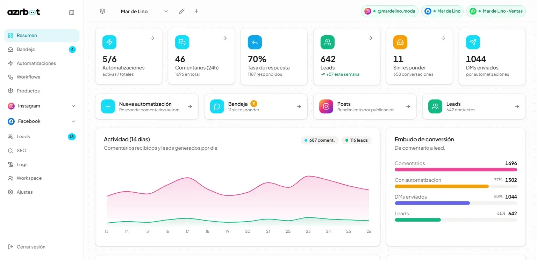537x260 pixels.
Task: Click the orange Con automatización funnel bar
Action: point(442,186)
